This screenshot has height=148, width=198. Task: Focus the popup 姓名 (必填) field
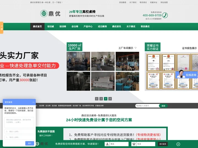tap(19, 131)
